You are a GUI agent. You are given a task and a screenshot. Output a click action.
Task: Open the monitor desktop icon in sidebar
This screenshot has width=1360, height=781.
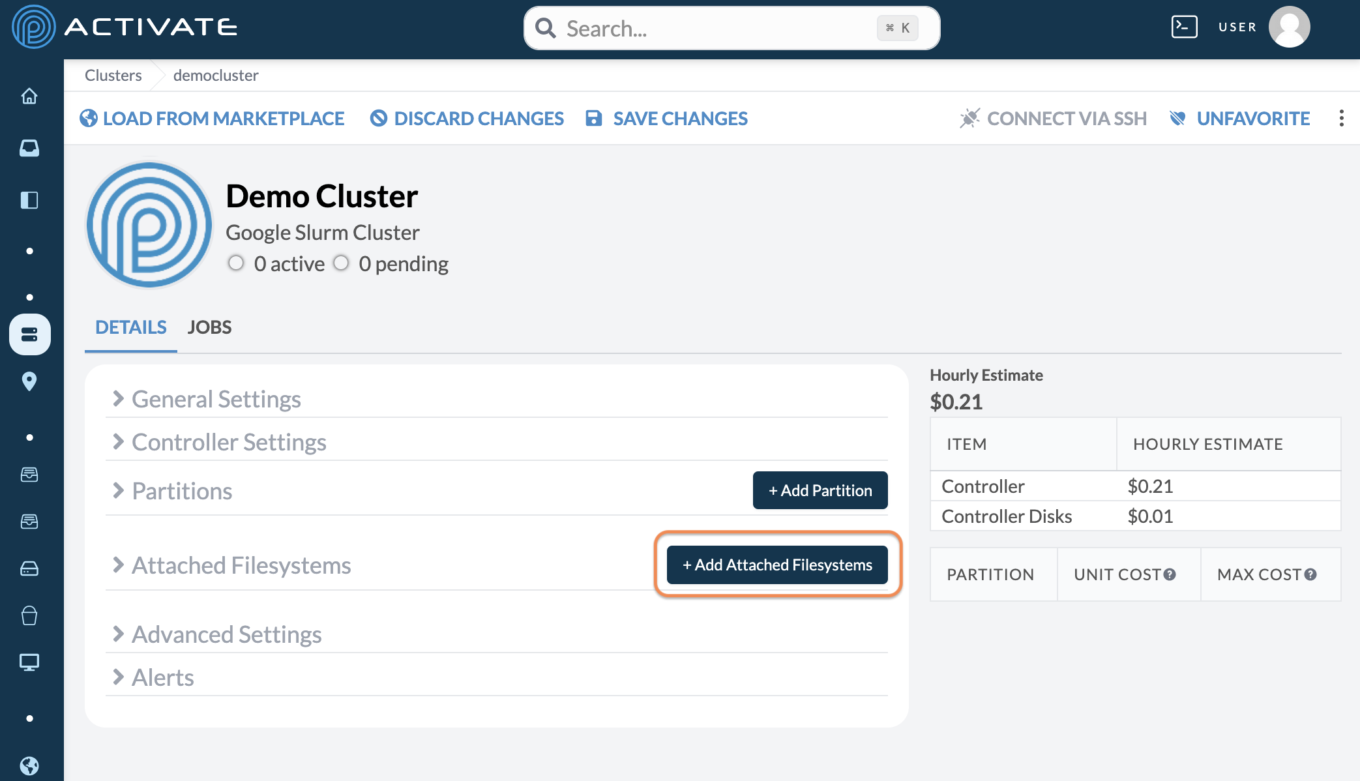click(29, 662)
